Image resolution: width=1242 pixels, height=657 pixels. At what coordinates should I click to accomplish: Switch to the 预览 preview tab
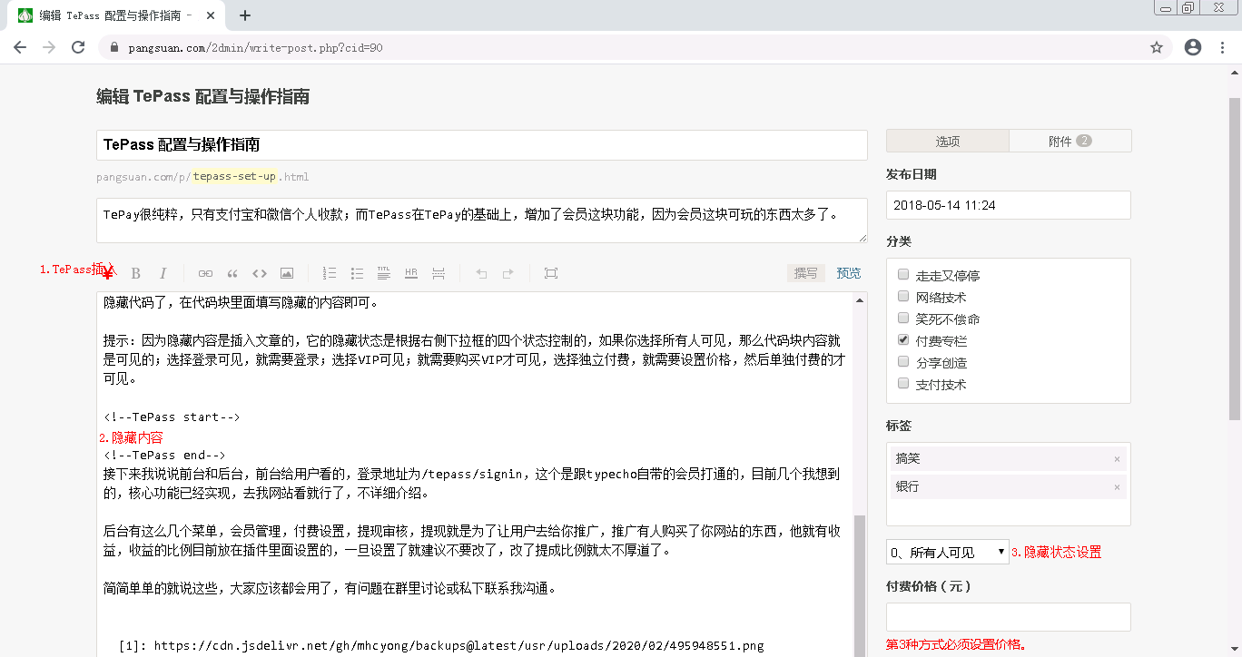tap(849, 273)
